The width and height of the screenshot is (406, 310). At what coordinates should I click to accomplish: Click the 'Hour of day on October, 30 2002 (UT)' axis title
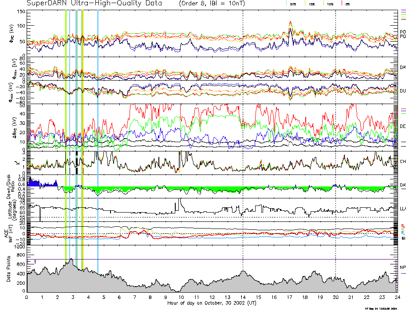(212, 303)
